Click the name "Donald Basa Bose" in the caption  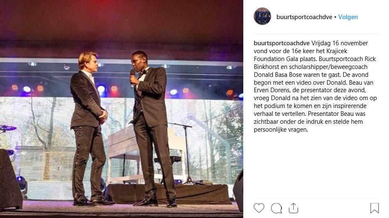click(278, 75)
